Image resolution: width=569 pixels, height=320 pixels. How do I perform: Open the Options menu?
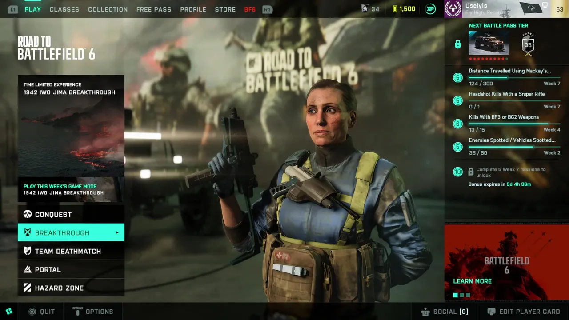[x=93, y=312]
